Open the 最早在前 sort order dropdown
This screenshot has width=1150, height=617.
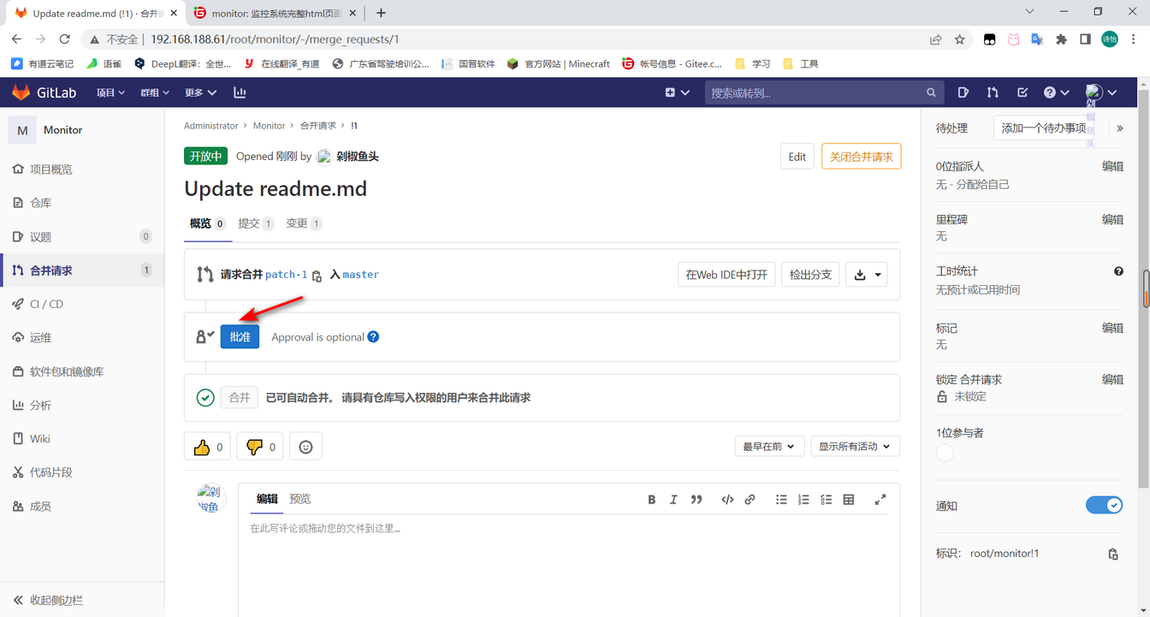click(769, 446)
